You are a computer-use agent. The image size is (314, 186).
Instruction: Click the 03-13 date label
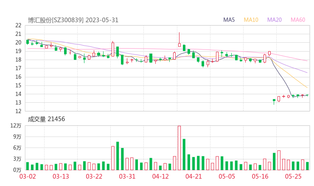tap(61, 176)
